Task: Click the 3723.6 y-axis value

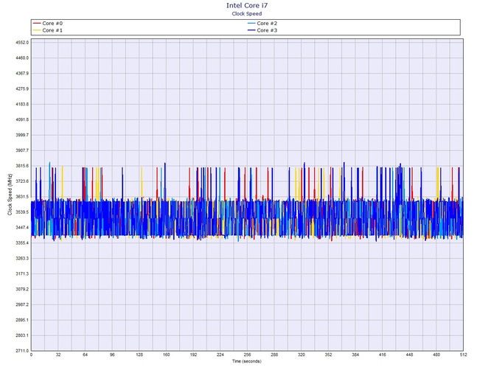Action: pos(22,181)
